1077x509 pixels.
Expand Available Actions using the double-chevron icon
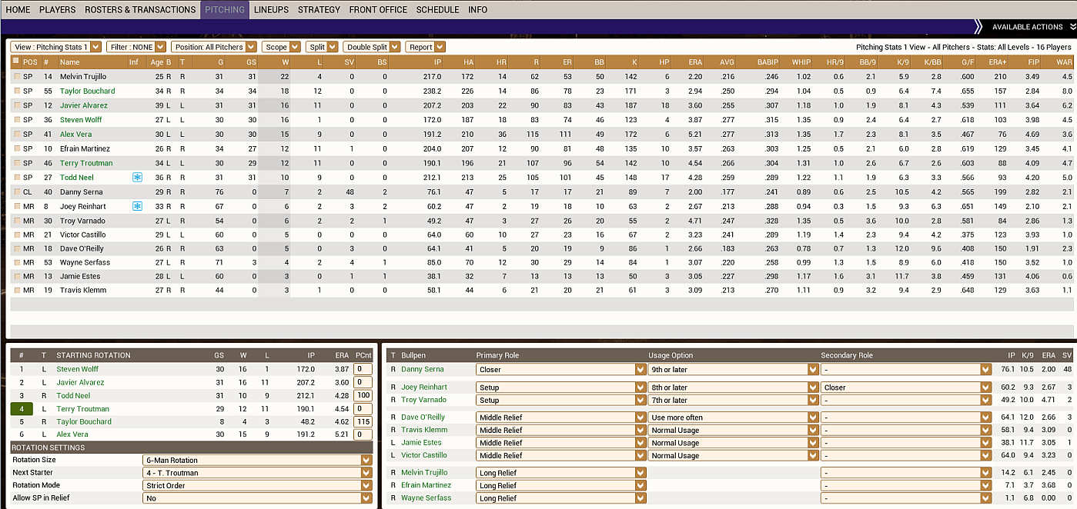coord(978,27)
